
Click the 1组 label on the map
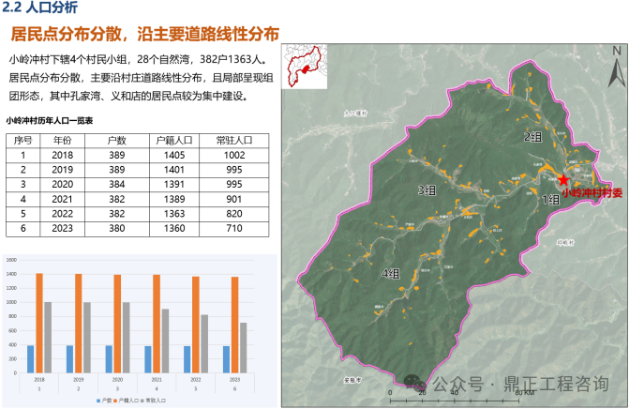click(x=549, y=200)
